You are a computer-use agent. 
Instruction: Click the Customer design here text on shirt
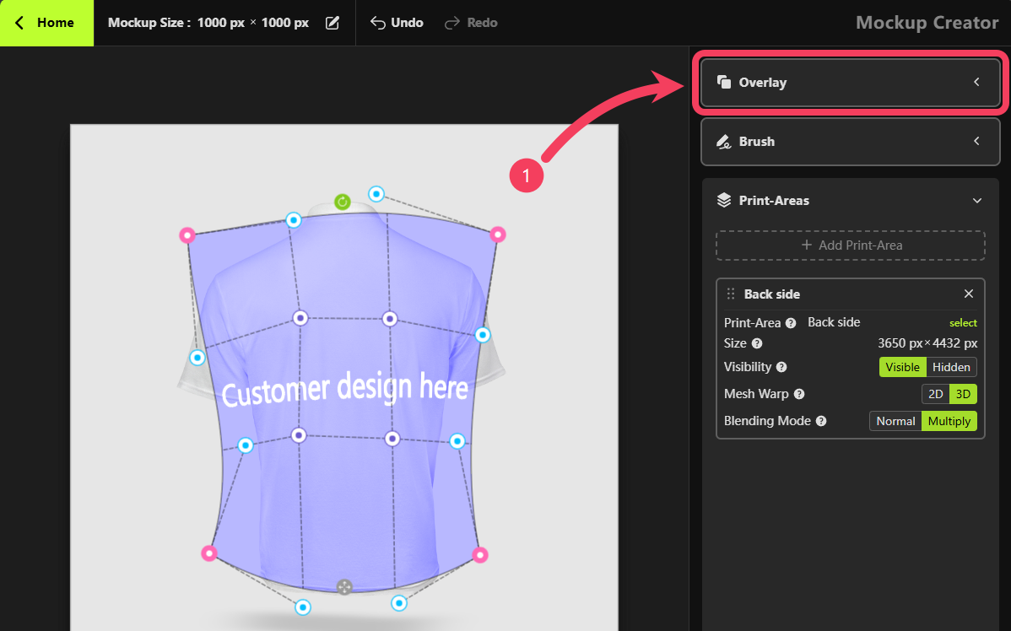[x=345, y=389]
